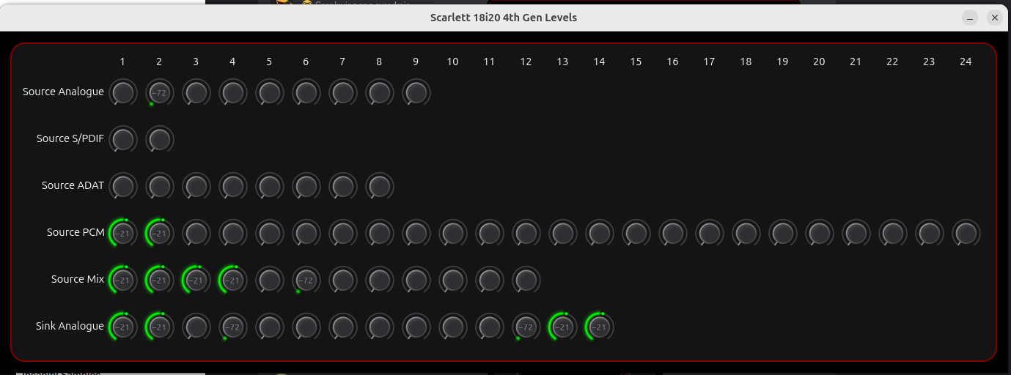This screenshot has width=1011, height=375.
Task: Select Sink Analogue dial 4 showing -72
Action: click(x=232, y=327)
